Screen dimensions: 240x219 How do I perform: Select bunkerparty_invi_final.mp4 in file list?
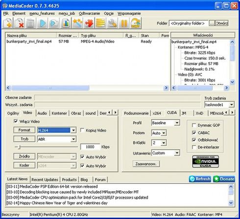coord(29,42)
